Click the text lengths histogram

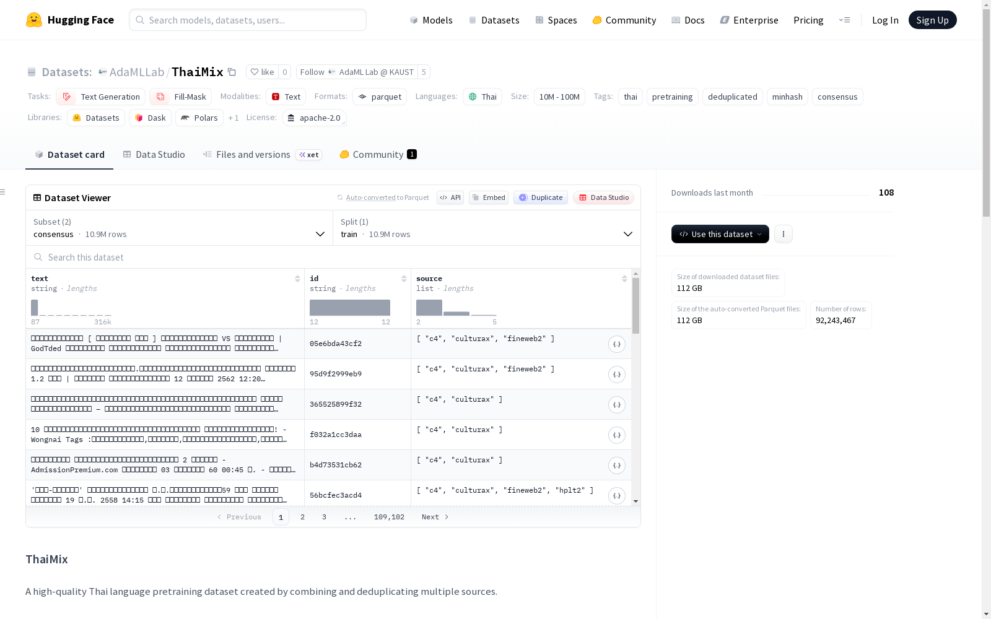(x=71, y=308)
